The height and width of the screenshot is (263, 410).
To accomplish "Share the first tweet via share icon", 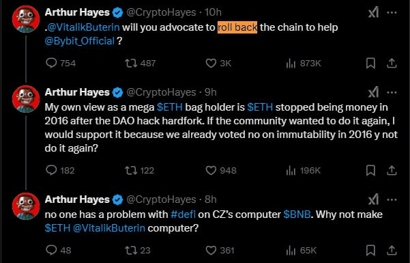I will (392, 63).
